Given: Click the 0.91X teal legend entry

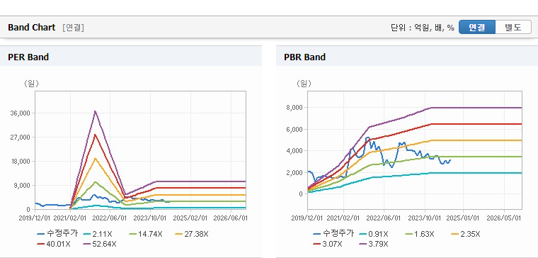Looking at the screenshot, I should [x=374, y=234].
